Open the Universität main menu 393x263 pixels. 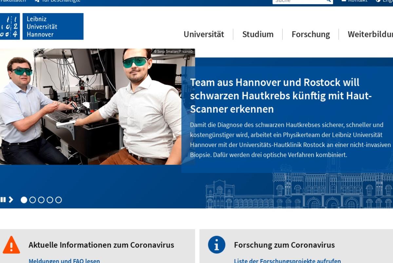(x=204, y=34)
